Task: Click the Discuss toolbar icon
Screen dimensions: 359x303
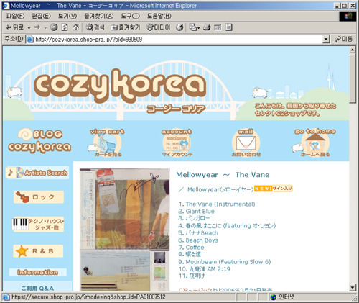Action: [229, 27]
